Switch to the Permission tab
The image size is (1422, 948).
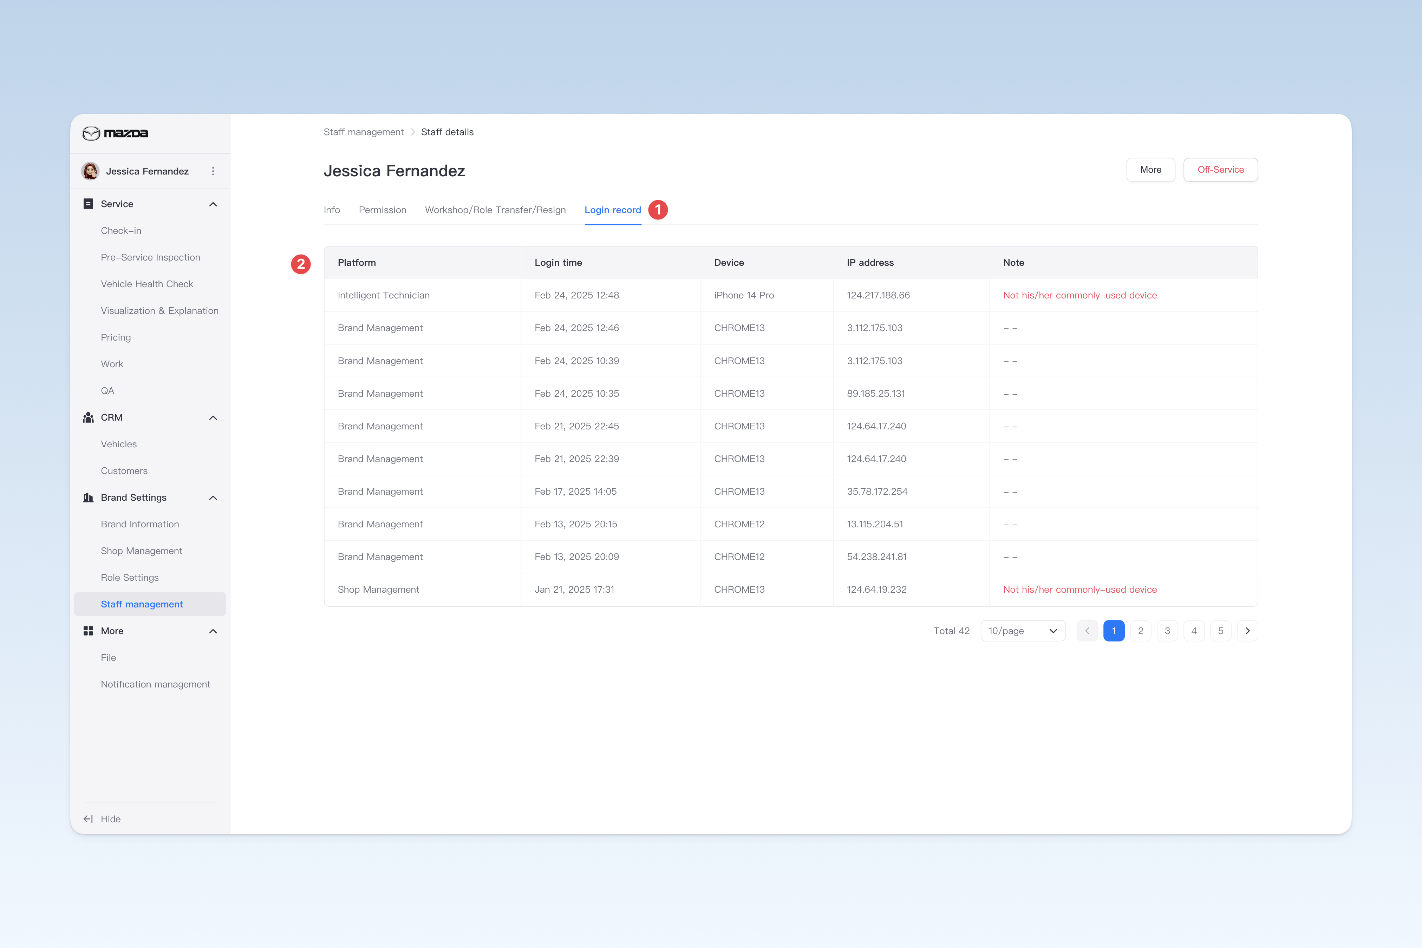[x=382, y=210]
